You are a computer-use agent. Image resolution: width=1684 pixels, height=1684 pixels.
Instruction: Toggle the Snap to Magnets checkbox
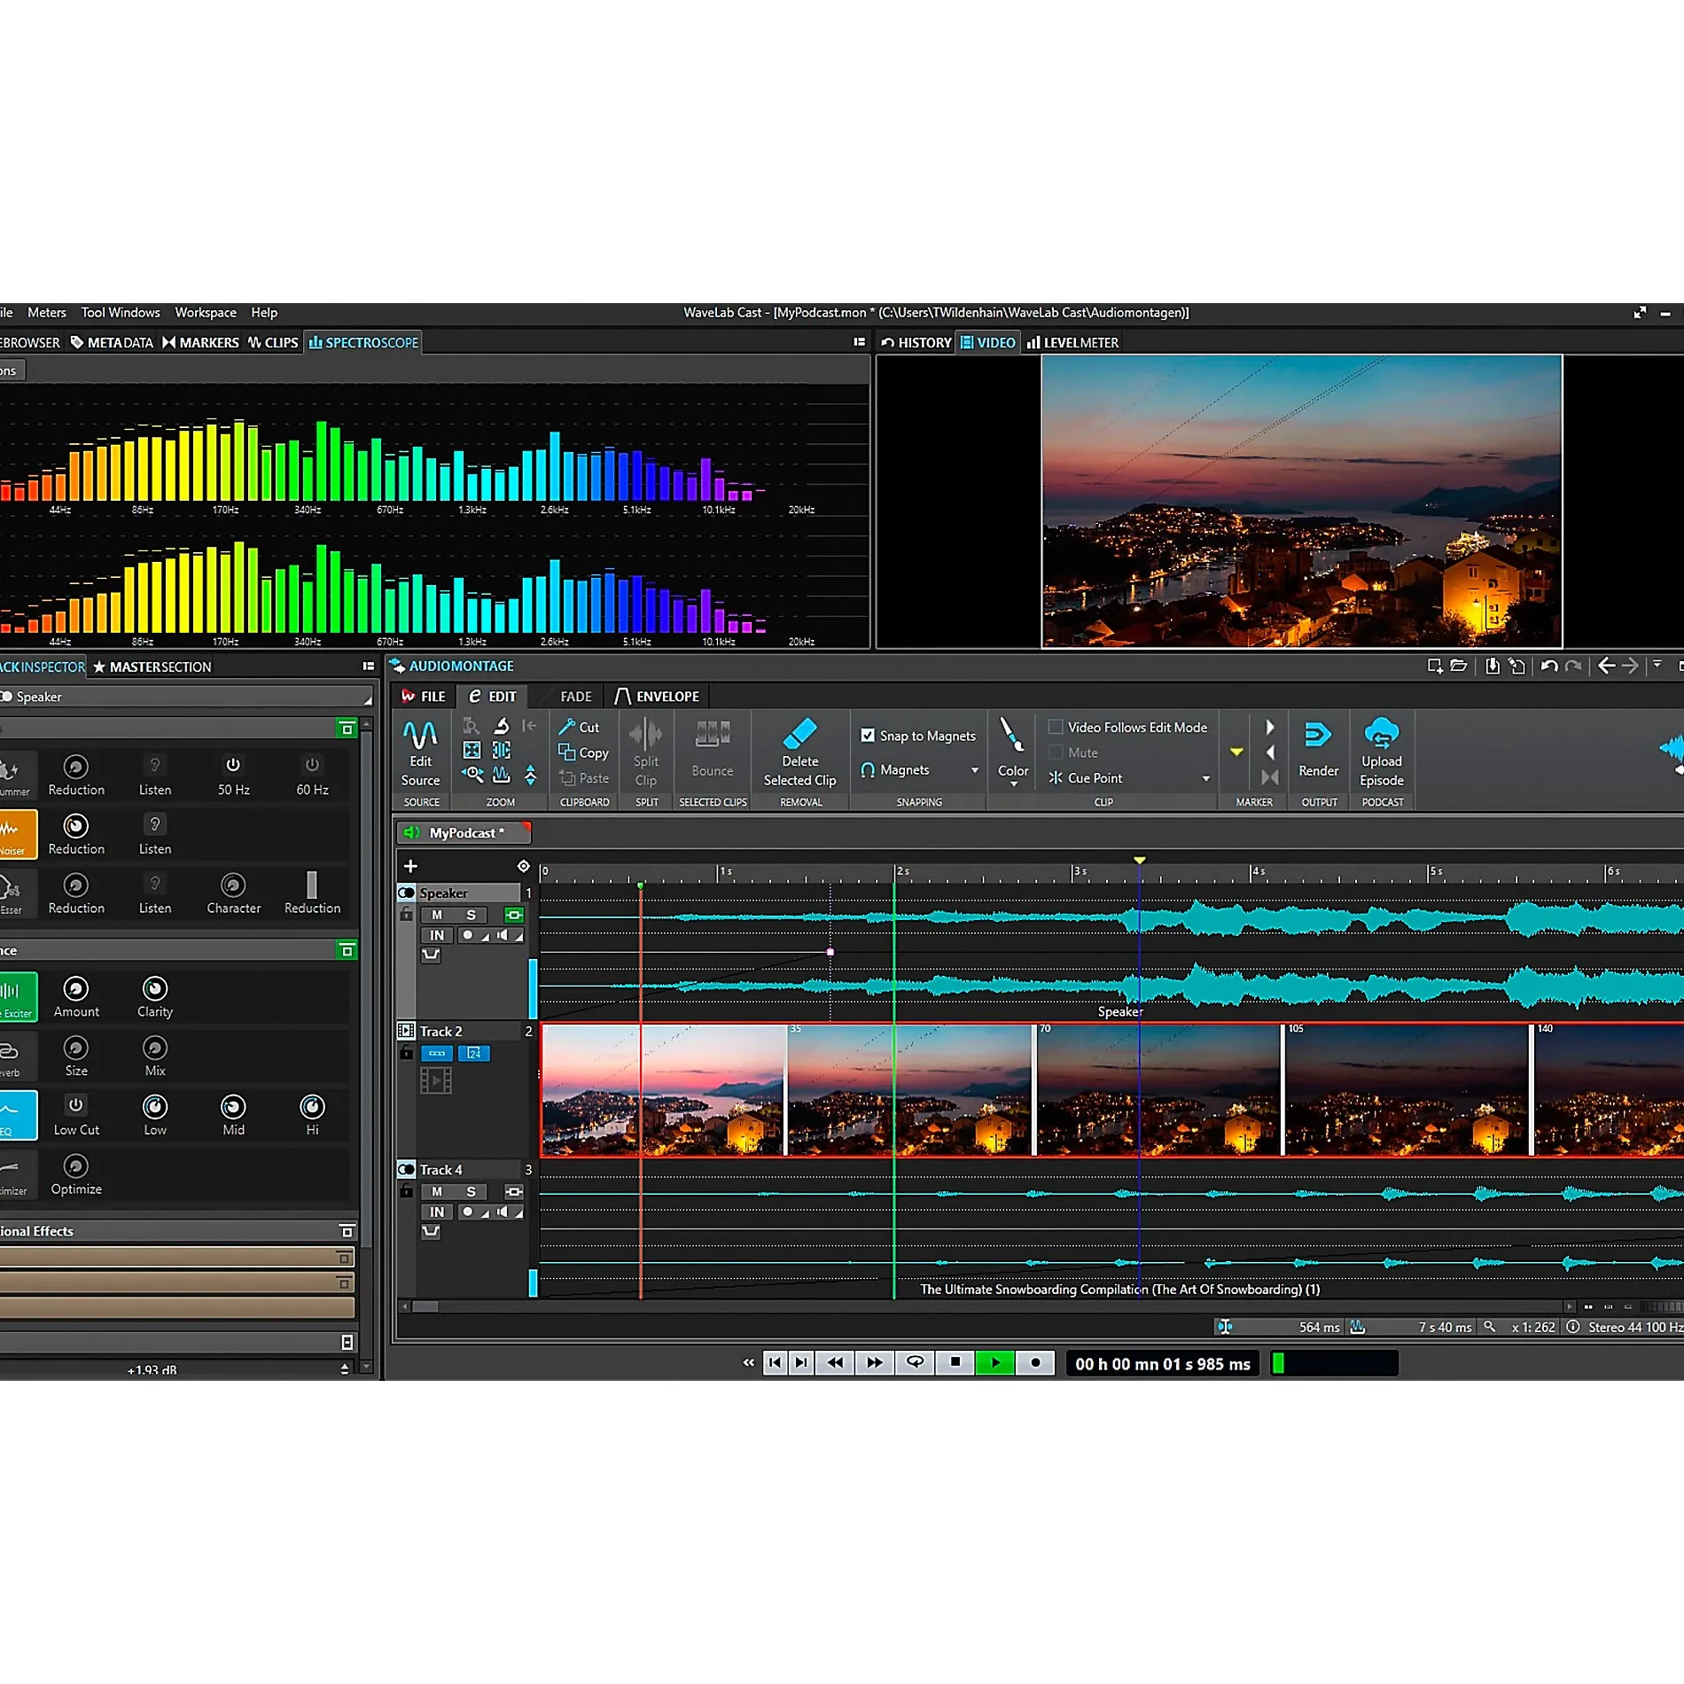coord(868,736)
